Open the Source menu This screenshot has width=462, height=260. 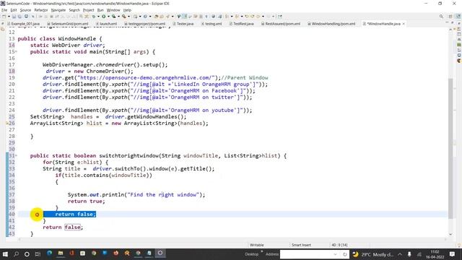[25, 10]
